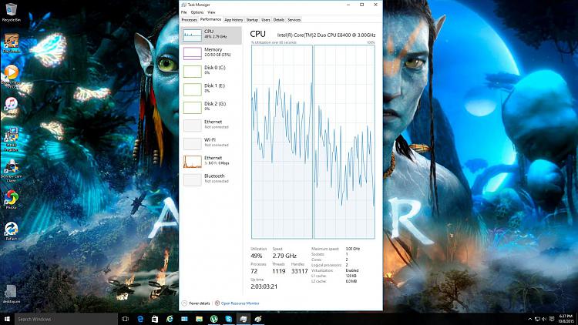Select the Intel Graphics desktop shortcut
The width and height of the screenshot is (578, 325).
11,139
